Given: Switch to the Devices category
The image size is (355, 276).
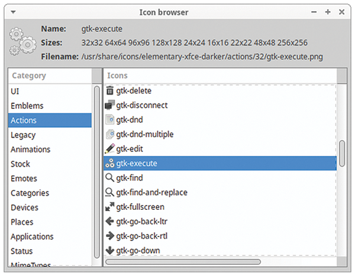Looking at the screenshot, I should (x=24, y=207).
